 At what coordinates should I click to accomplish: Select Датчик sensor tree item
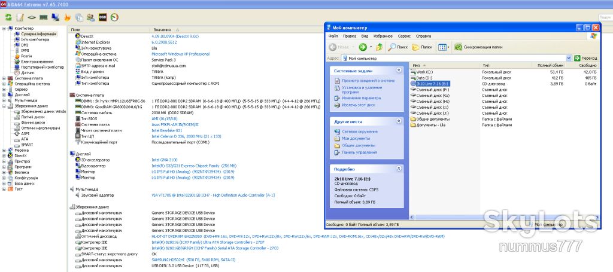tap(28, 72)
